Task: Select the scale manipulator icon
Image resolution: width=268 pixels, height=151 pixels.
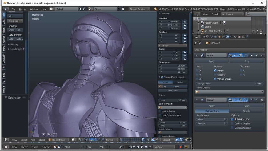Action: 103,140
